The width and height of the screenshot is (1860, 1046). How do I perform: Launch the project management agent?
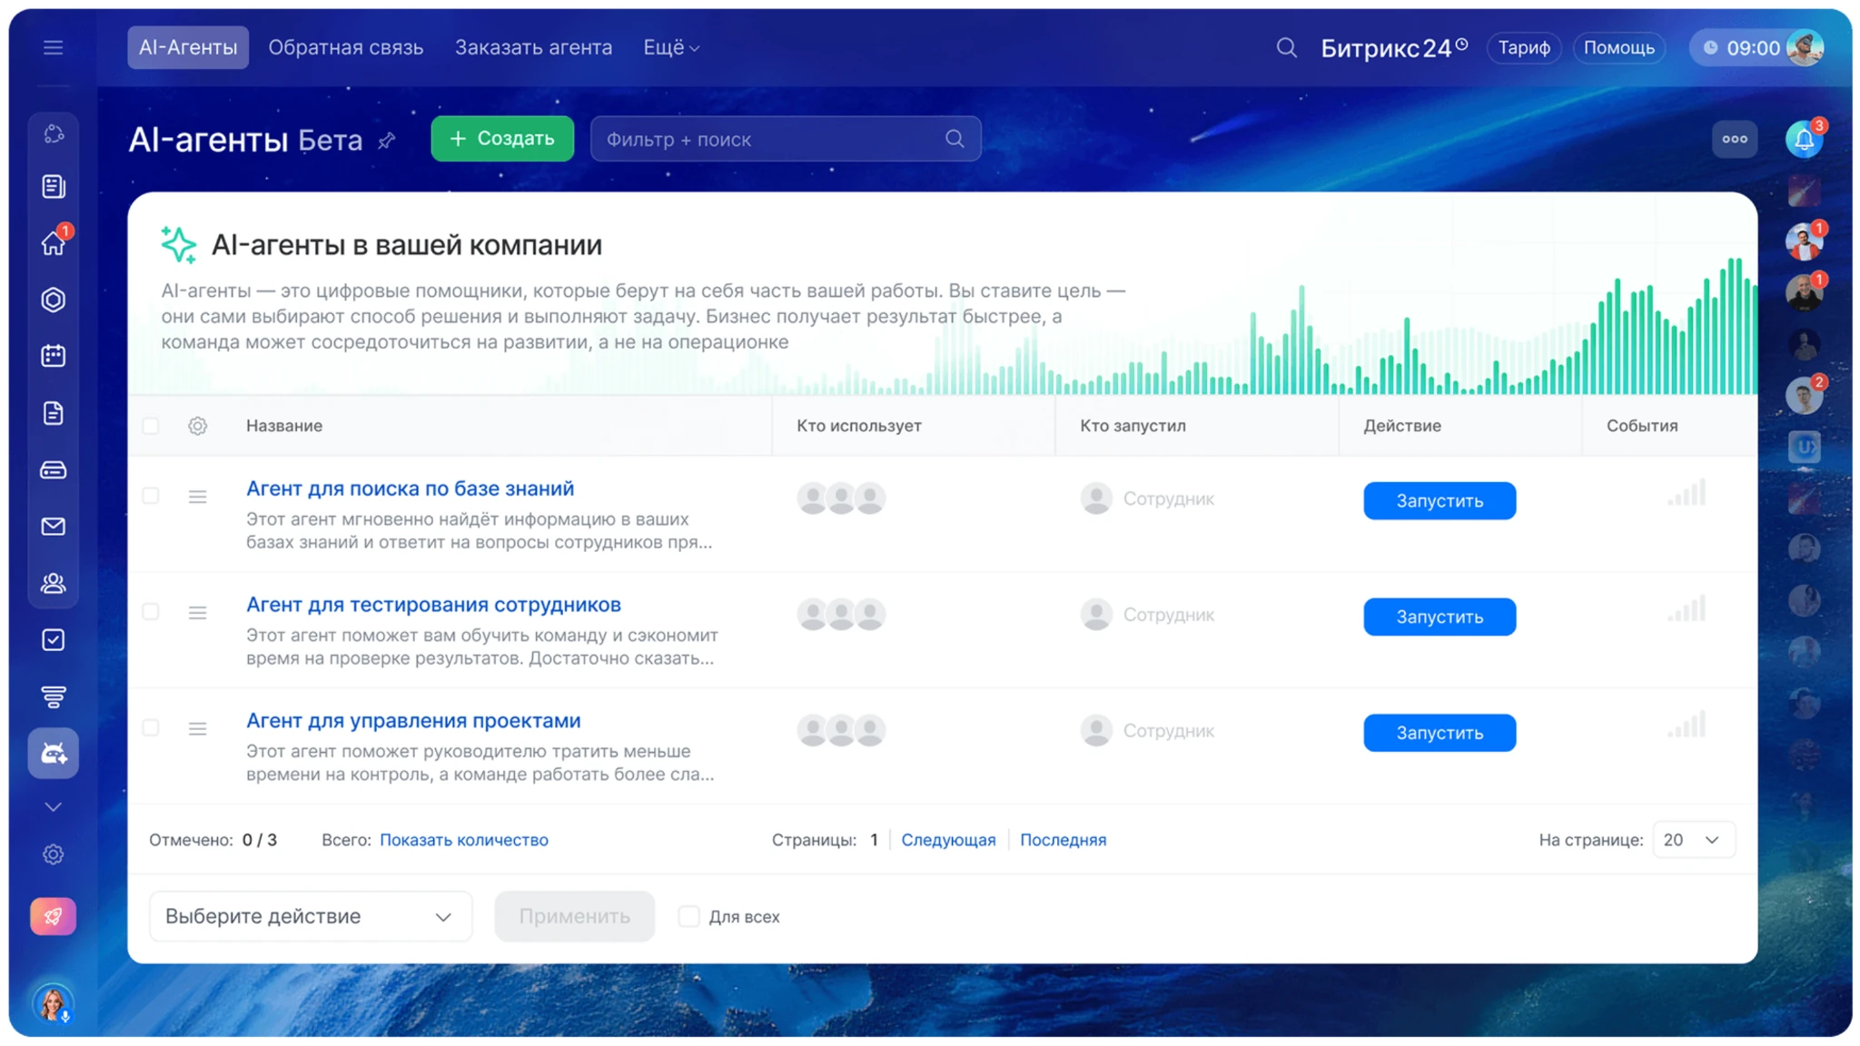click(x=1440, y=733)
